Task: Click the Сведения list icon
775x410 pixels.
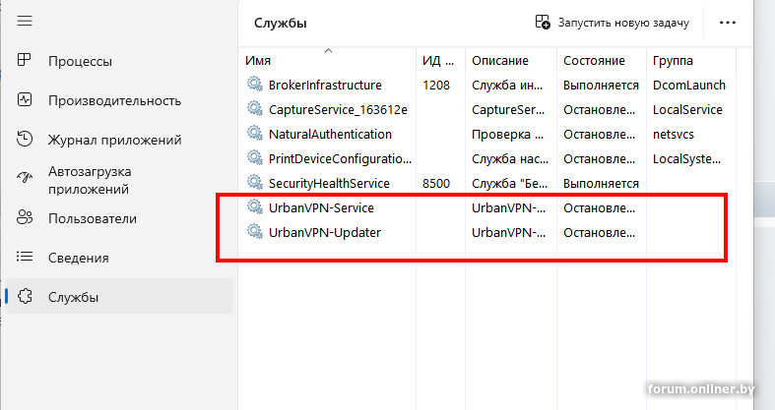Action: coord(26,258)
